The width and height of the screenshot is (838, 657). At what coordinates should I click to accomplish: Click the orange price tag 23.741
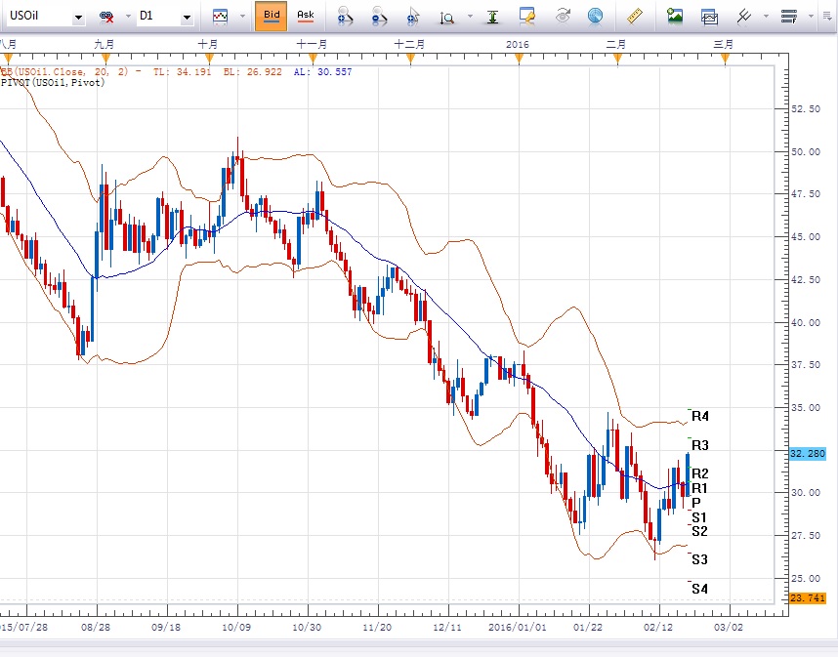tap(808, 597)
